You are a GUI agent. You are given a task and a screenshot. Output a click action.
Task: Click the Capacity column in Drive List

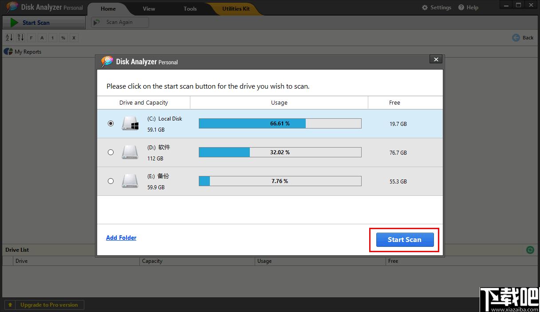[x=197, y=261]
